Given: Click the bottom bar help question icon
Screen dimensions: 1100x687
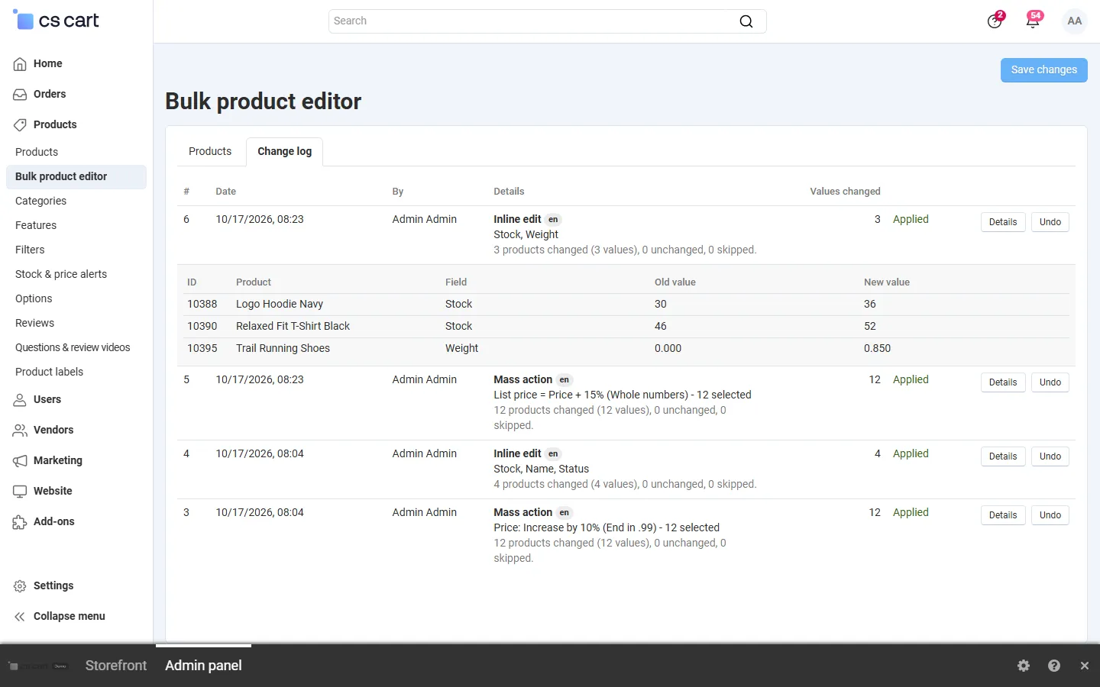Looking at the screenshot, I should (1054, 666).
